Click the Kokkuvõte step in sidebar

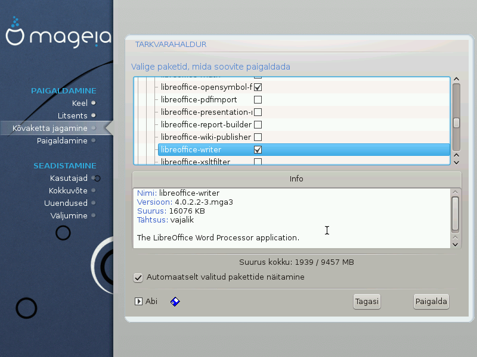click(68, 190)
